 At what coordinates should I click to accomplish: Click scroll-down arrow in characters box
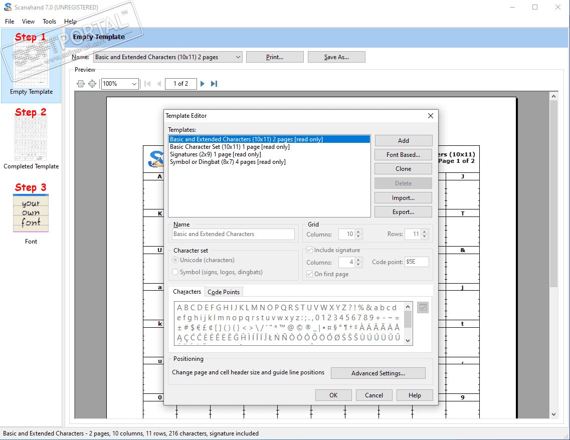408,340
